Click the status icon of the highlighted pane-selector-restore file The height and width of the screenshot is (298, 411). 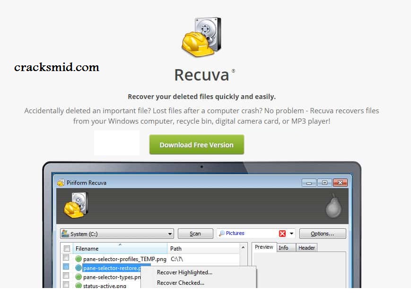coord(79,268)
